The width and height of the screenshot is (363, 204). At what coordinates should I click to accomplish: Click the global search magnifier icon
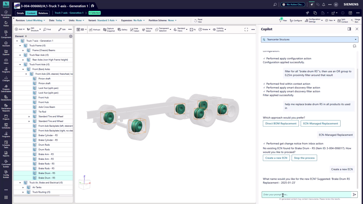[275, 4]
